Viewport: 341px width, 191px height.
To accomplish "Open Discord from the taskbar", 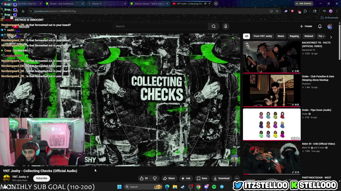I will click(206, 187).
